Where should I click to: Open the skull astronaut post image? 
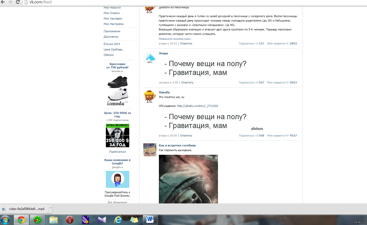pyautogui.click(x=188, y=179)
